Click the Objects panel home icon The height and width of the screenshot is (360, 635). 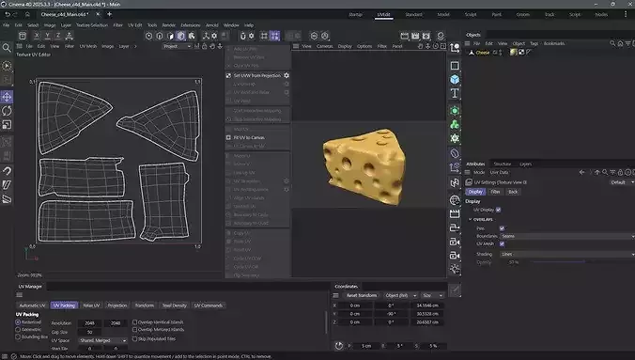(x=620, y=43)
